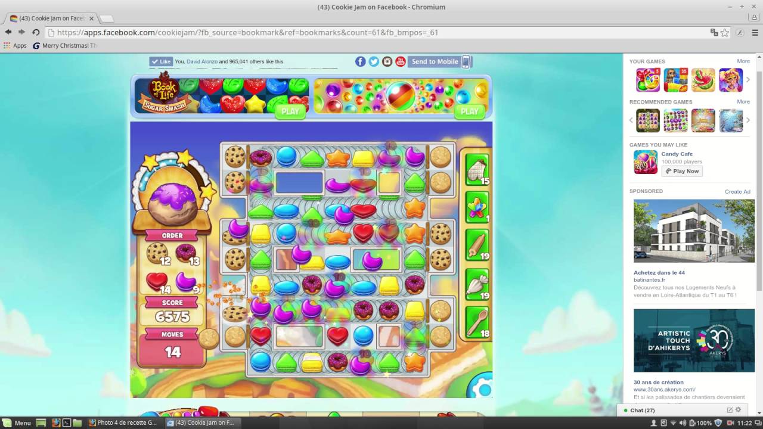Click Play Now for Candy Cafe
763x429 pixels.
tap(682, 171)
